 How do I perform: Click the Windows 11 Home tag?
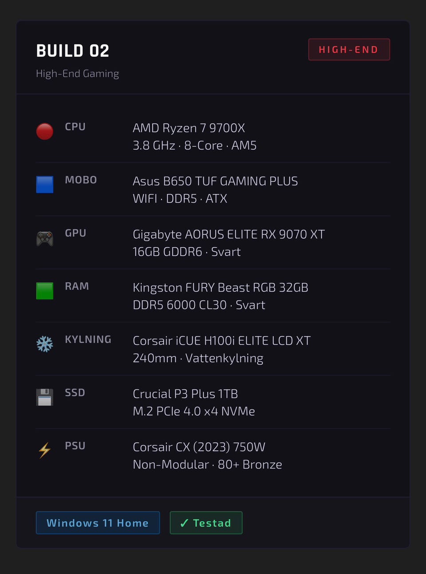click(x=98, y=523)
